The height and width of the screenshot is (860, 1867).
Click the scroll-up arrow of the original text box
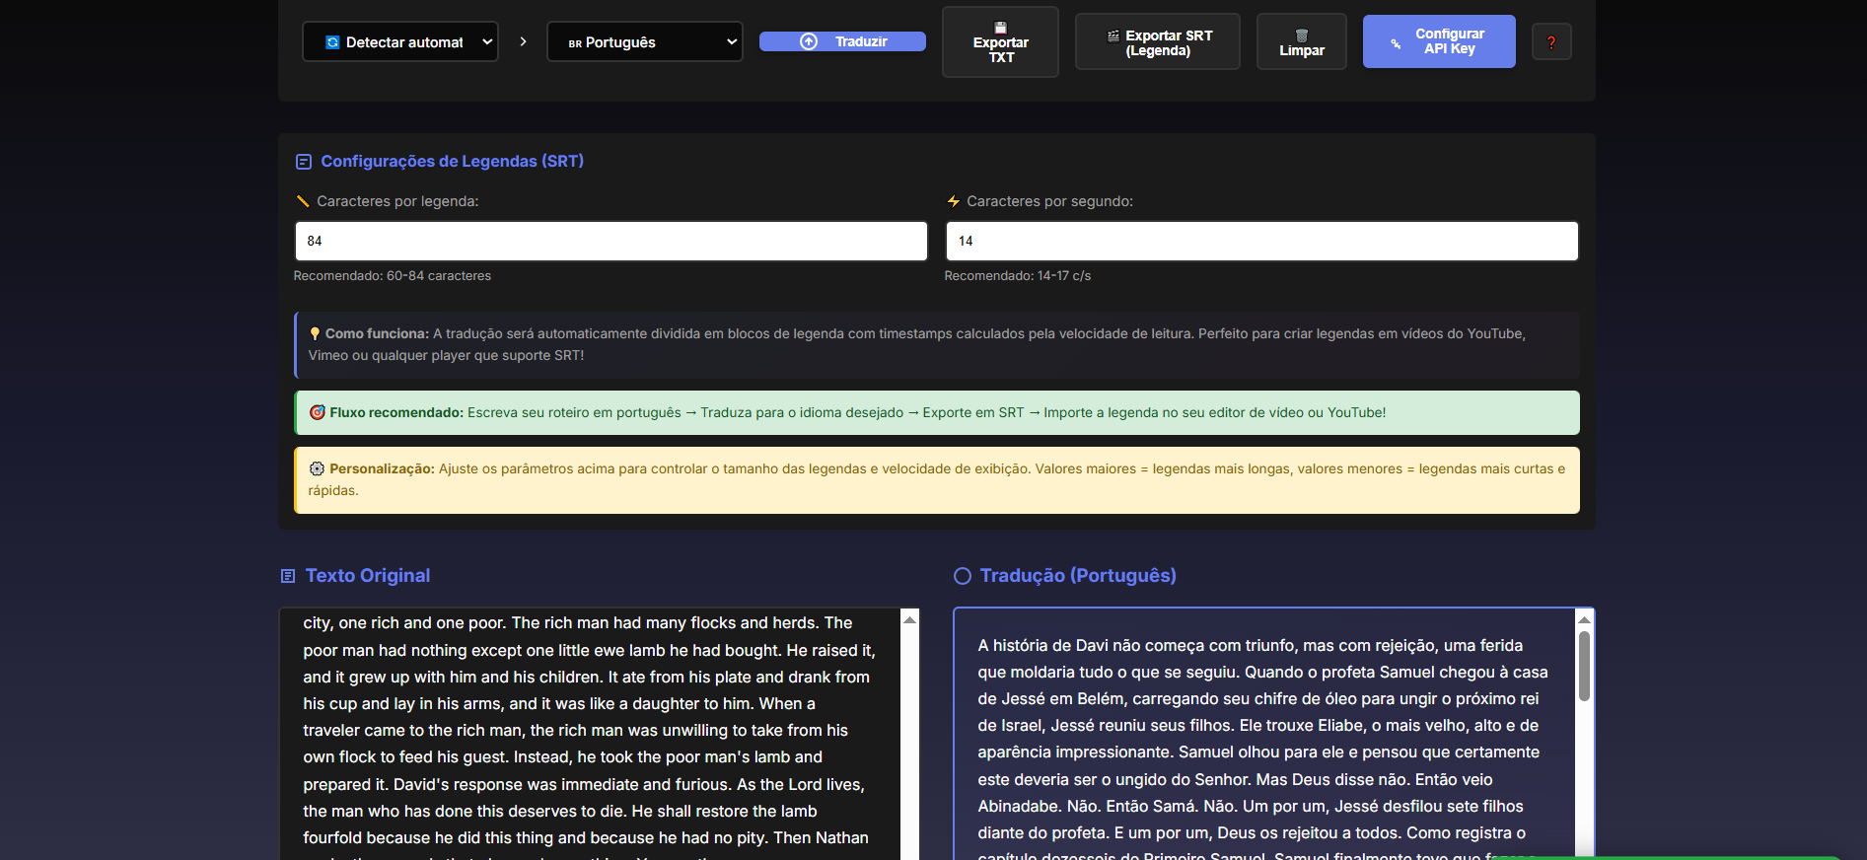(909, 619)
